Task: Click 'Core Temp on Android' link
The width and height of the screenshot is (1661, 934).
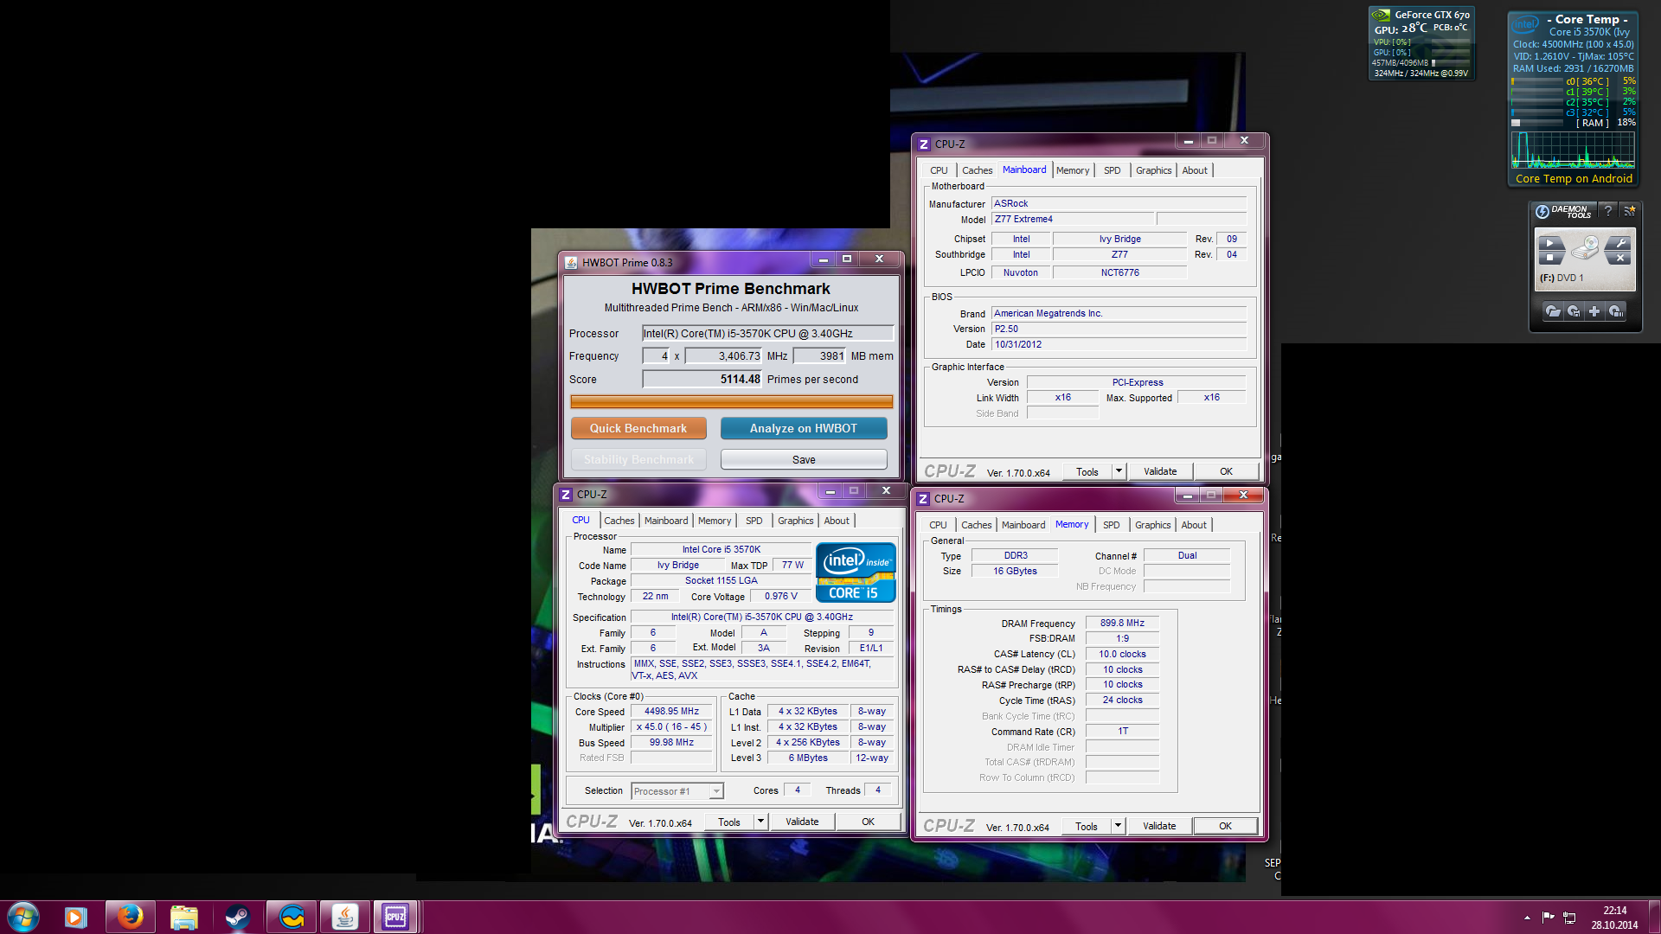Action: [x=1574, y=179]
